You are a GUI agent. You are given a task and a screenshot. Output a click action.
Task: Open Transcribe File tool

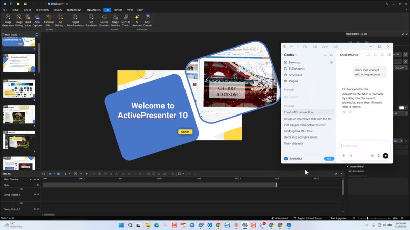pos(49,20)
